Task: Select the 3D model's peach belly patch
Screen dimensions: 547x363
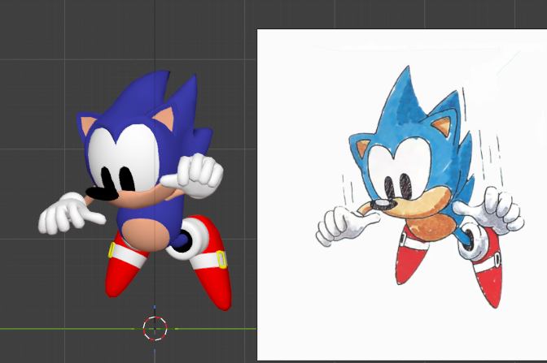Action: pos(144,235)
